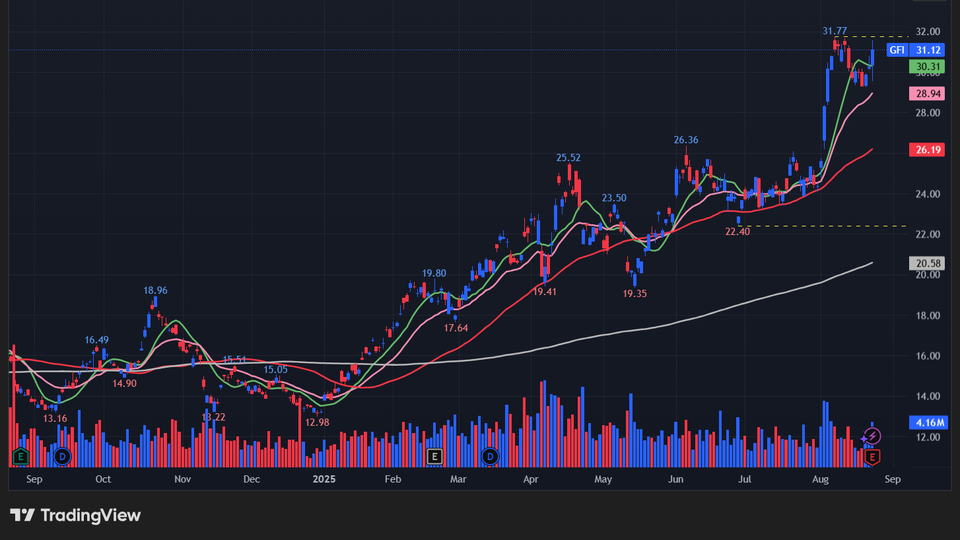The height and width of the screenshot is (540, 960).
Task: Open the dividend D marker in March
Action: coord(490,456)
